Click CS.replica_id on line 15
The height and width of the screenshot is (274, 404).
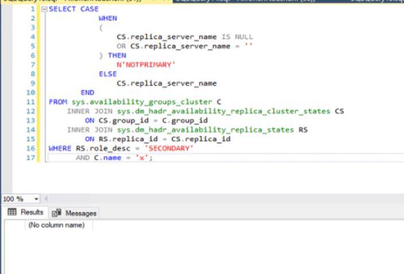(201, 140)
